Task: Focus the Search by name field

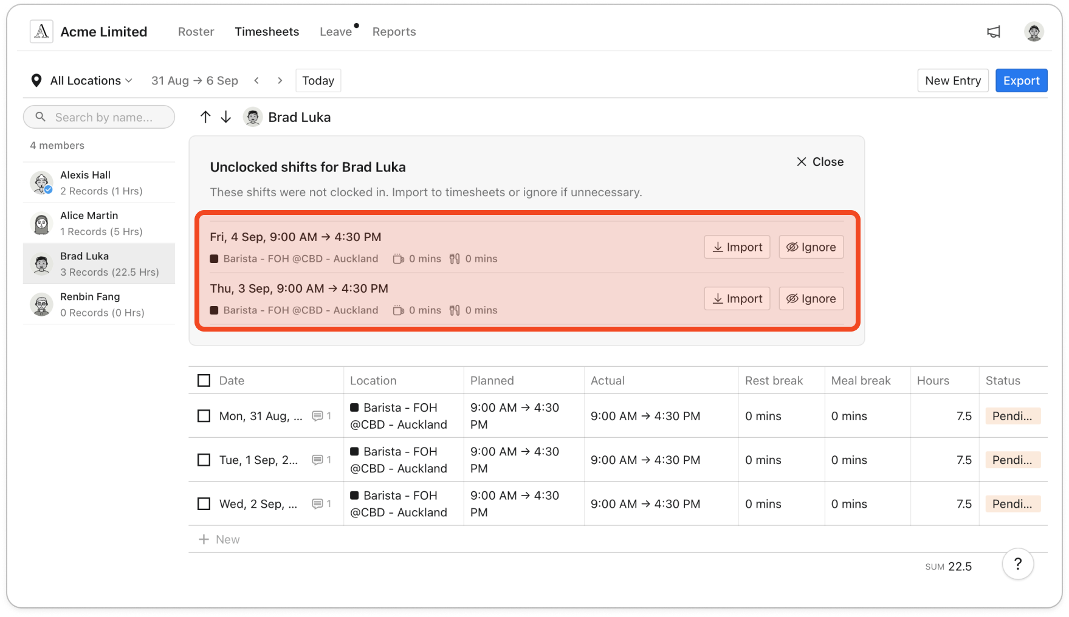Action: 99,117
